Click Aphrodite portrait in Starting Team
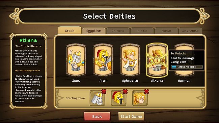Viewport: 219px width, 123px height. coord(140,98)
